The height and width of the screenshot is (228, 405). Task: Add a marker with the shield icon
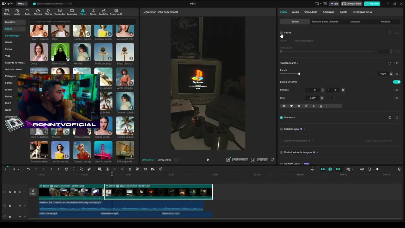pyautogui.click(x=74, y=169)
